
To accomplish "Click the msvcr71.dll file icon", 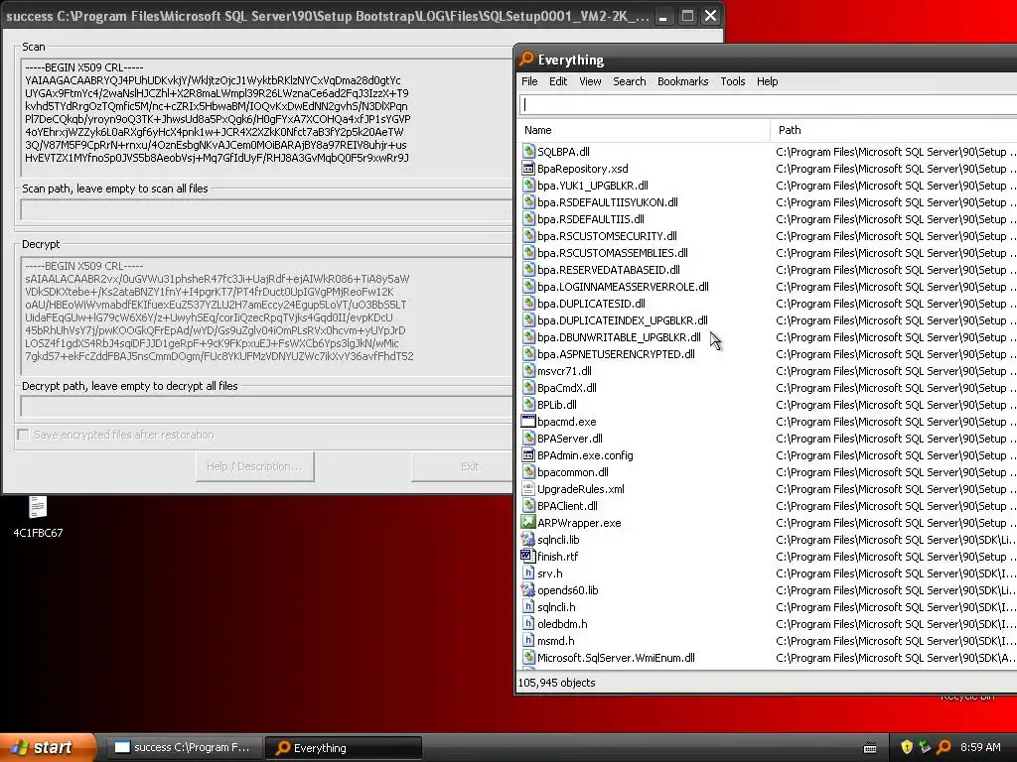I will click(x=528, y=371).
